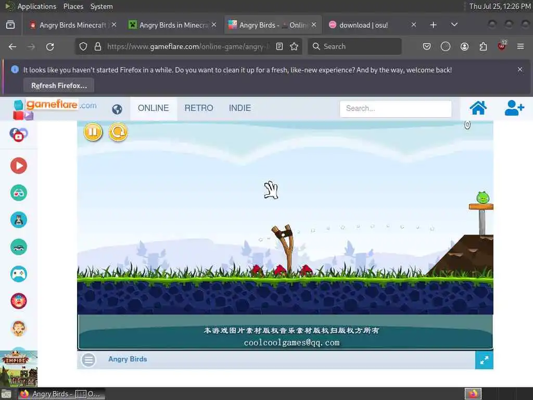The image size is (533, 400).
Task: Show site security padlock info
Action: click(98, 46)
